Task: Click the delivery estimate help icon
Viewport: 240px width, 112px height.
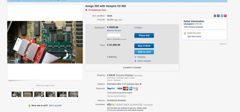Action: (x=141, y=84)
